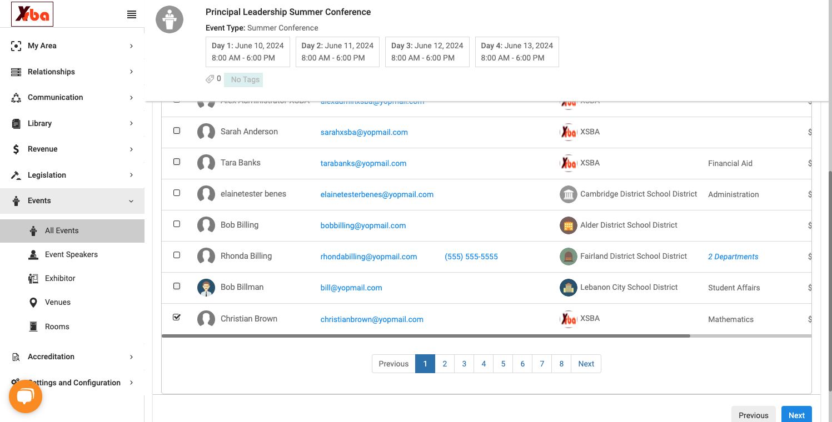Click the gray Previous wizard button

pyautogui.click(x=754, y=415)
